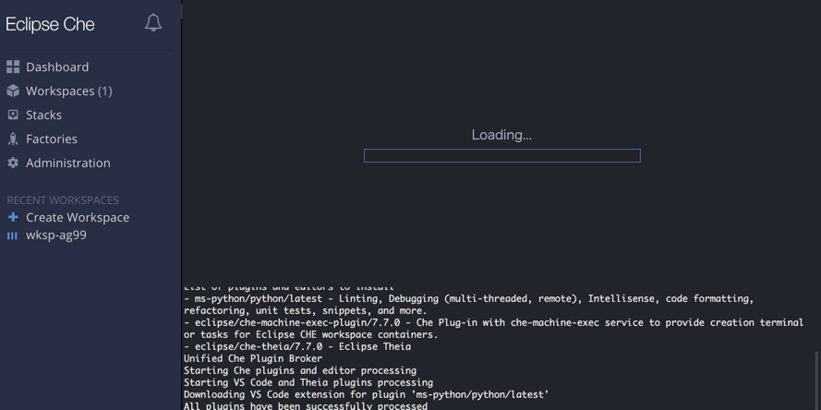The height and width of the screenshot is (410, 821).
Task: Click the 'RECENT WORKSPACES' heading
Action: pyautogui.click(x=63, y=200)
